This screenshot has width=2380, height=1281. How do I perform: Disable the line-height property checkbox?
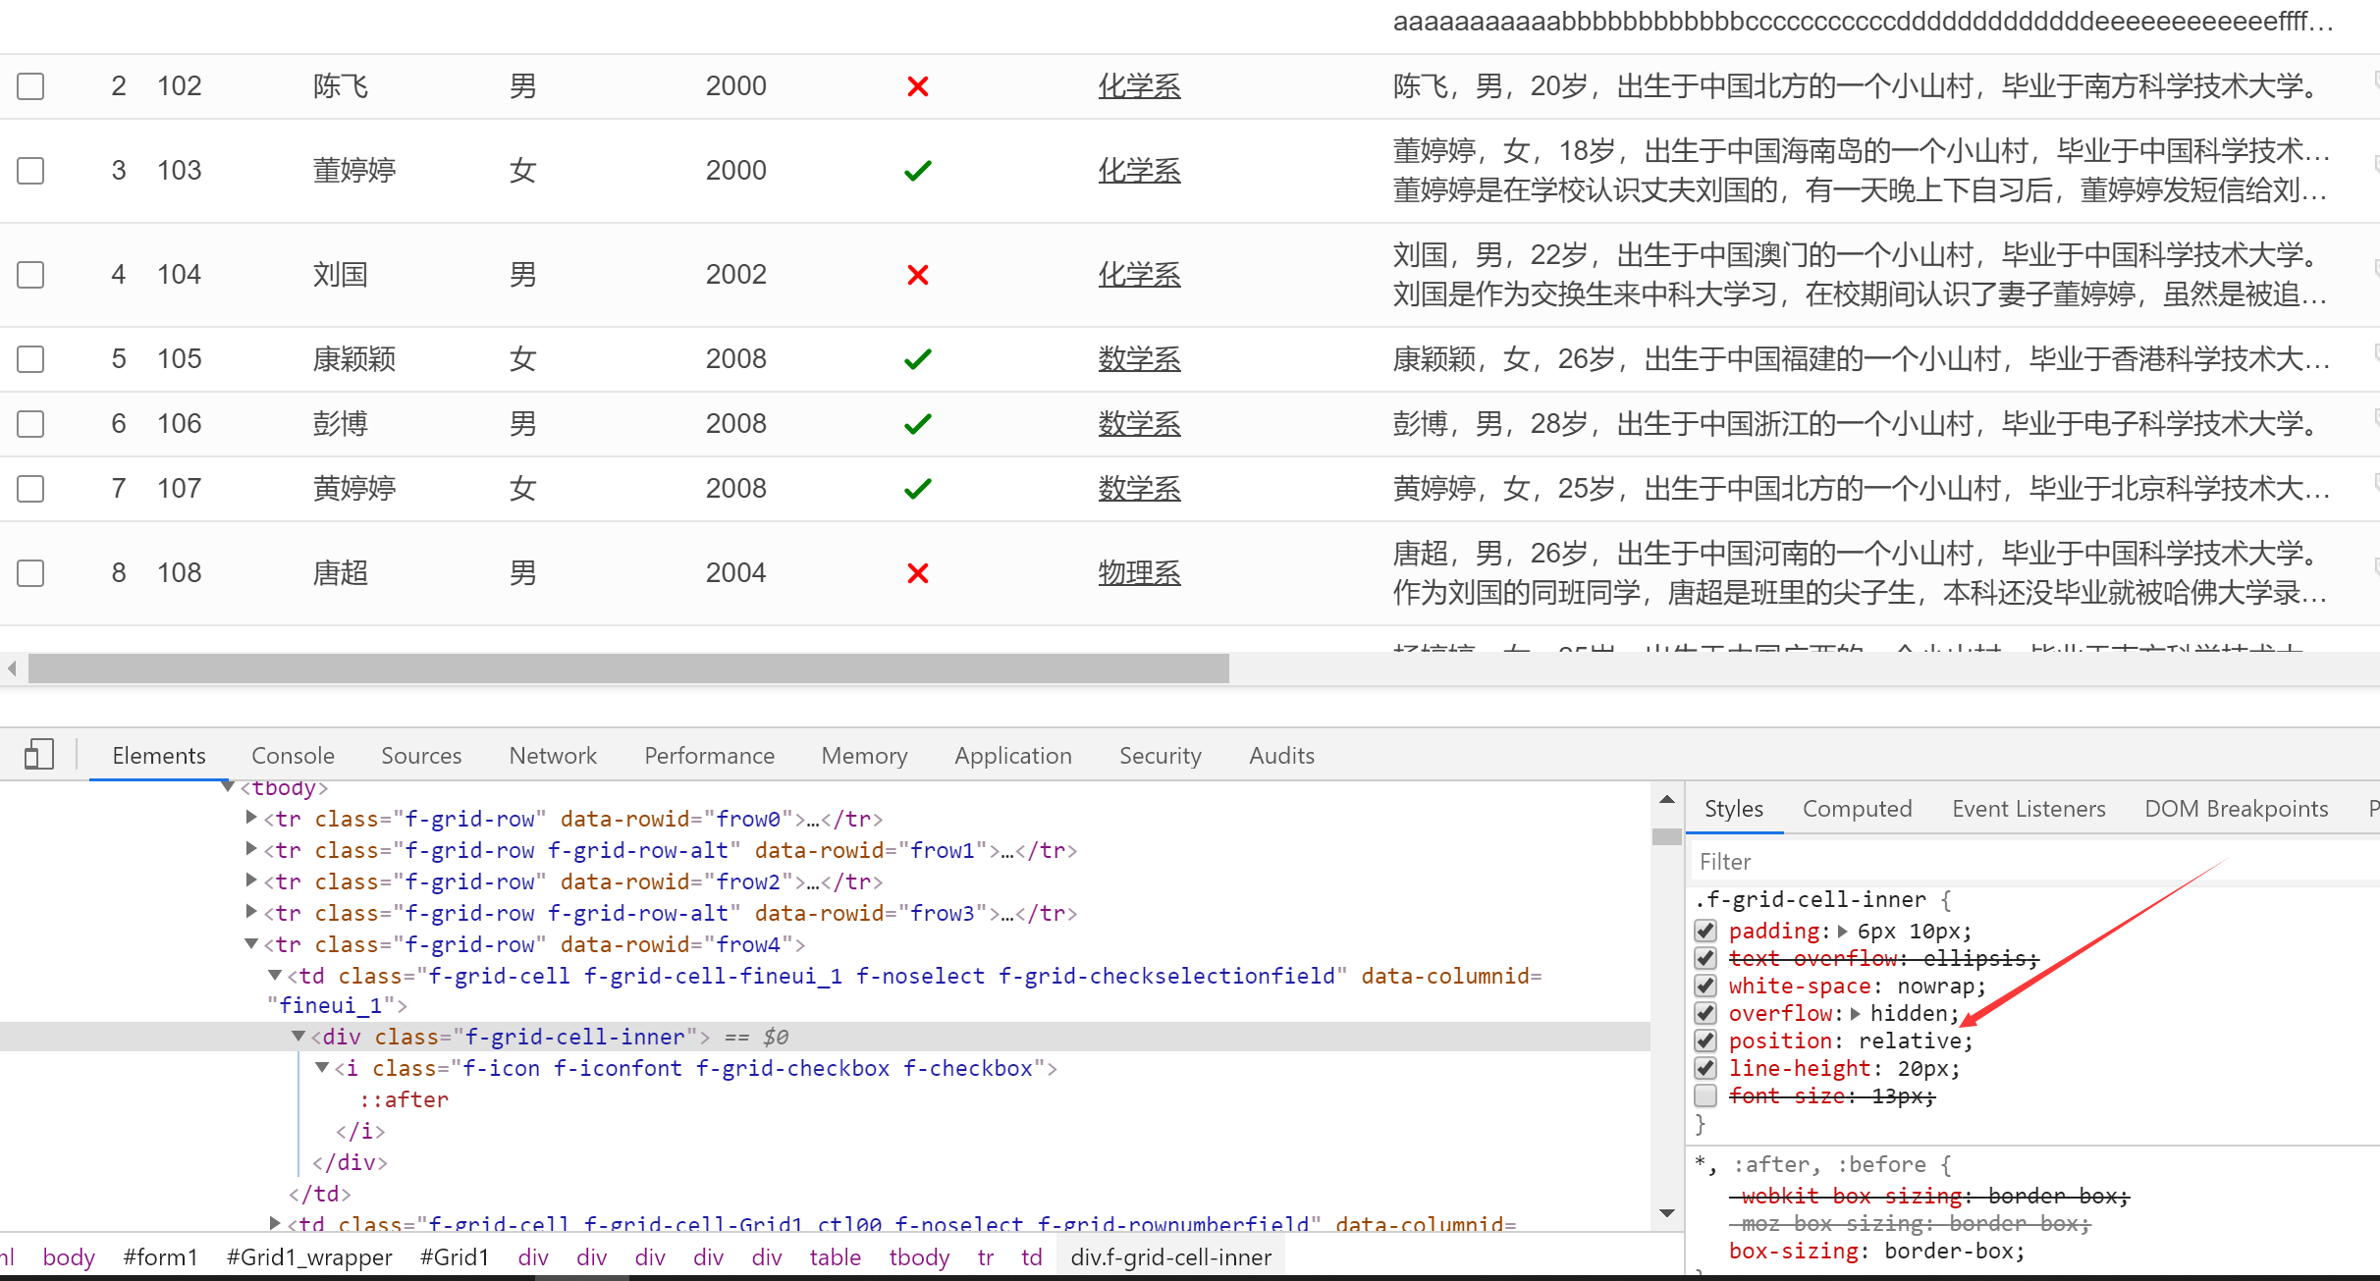1705,1068
